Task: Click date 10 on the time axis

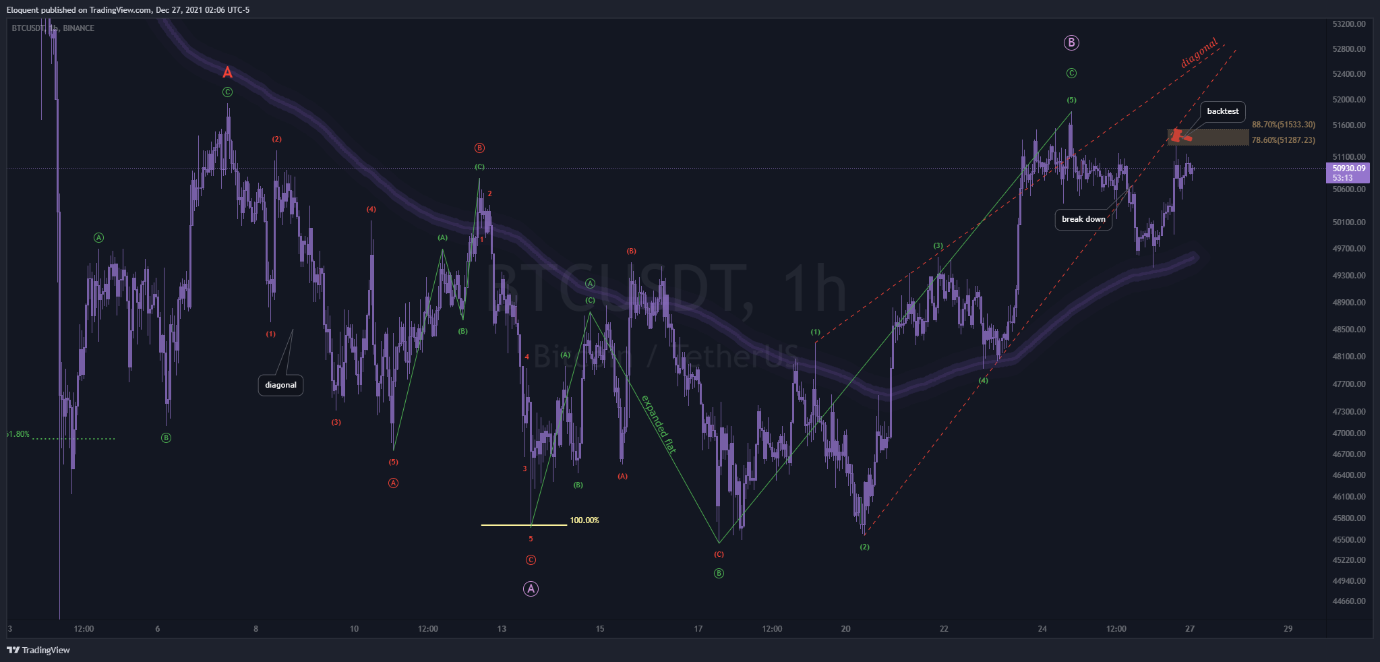Action: 354,629
